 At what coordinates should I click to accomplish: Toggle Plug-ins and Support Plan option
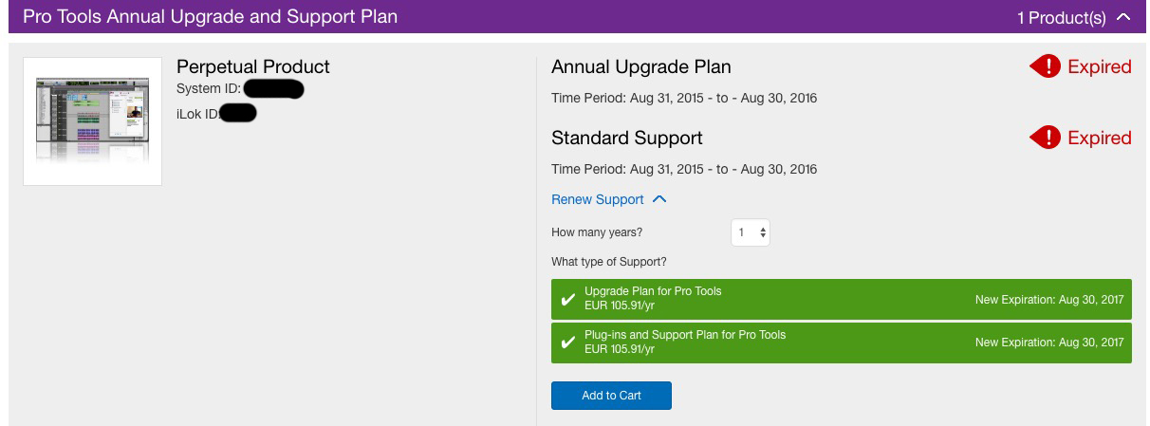(841, 343)
